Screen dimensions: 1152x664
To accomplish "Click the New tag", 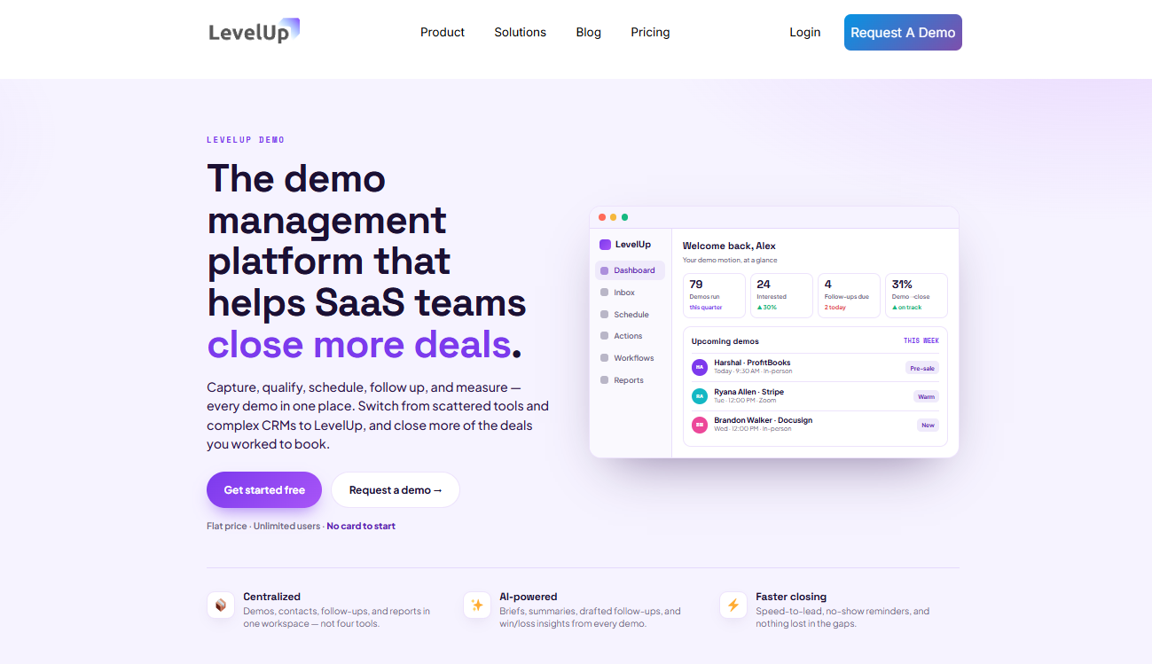I will click(x=928, y=426).
